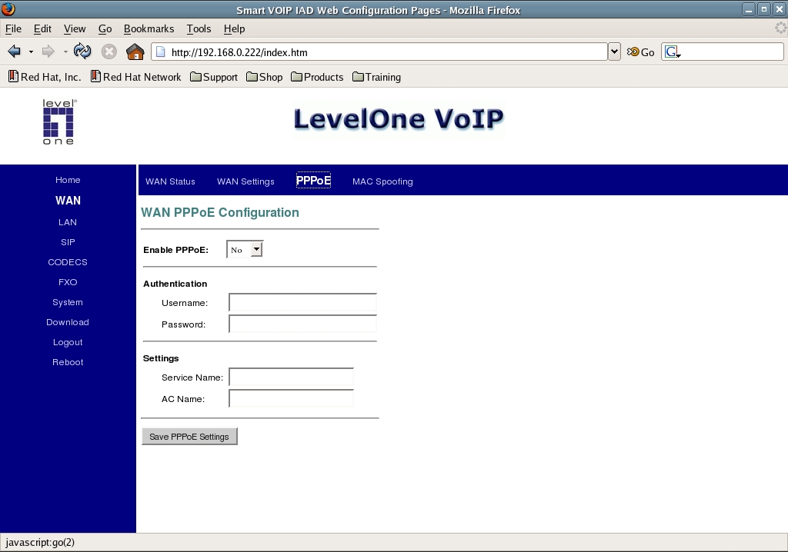This screenshot has width=788, height=552.
Task: Click the Back arrow navigation icon
Action: (15, 52)
